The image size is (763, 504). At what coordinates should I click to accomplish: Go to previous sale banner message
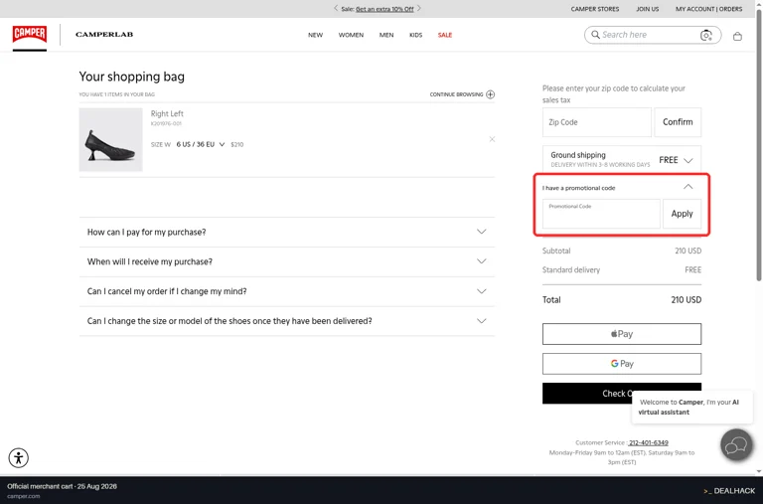pos(336,8)
